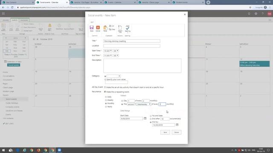
Task: Select the Weekly recurrence option
Action: [106, 100]
